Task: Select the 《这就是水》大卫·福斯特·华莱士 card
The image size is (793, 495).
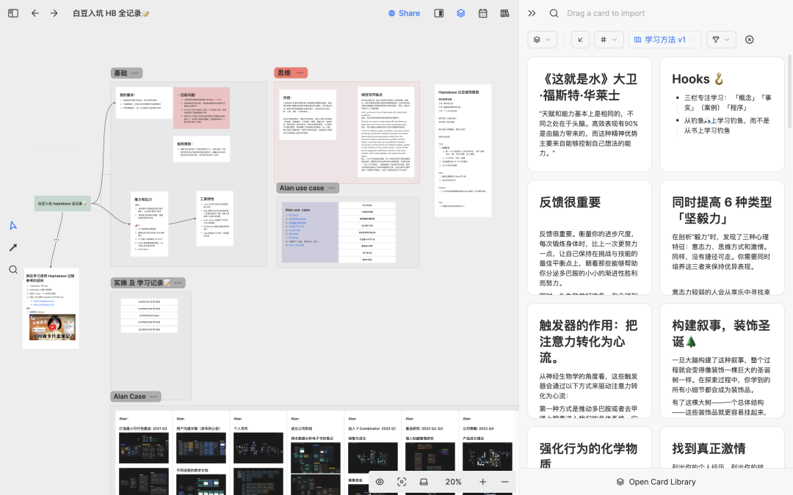Action: 589,114
